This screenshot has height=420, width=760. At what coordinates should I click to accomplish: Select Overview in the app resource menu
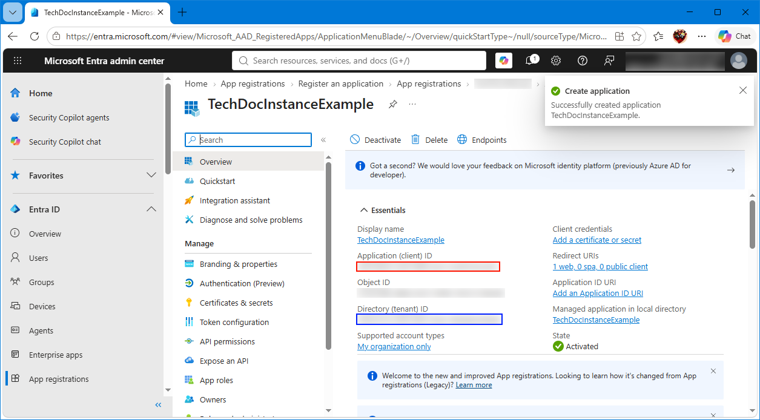248,162
